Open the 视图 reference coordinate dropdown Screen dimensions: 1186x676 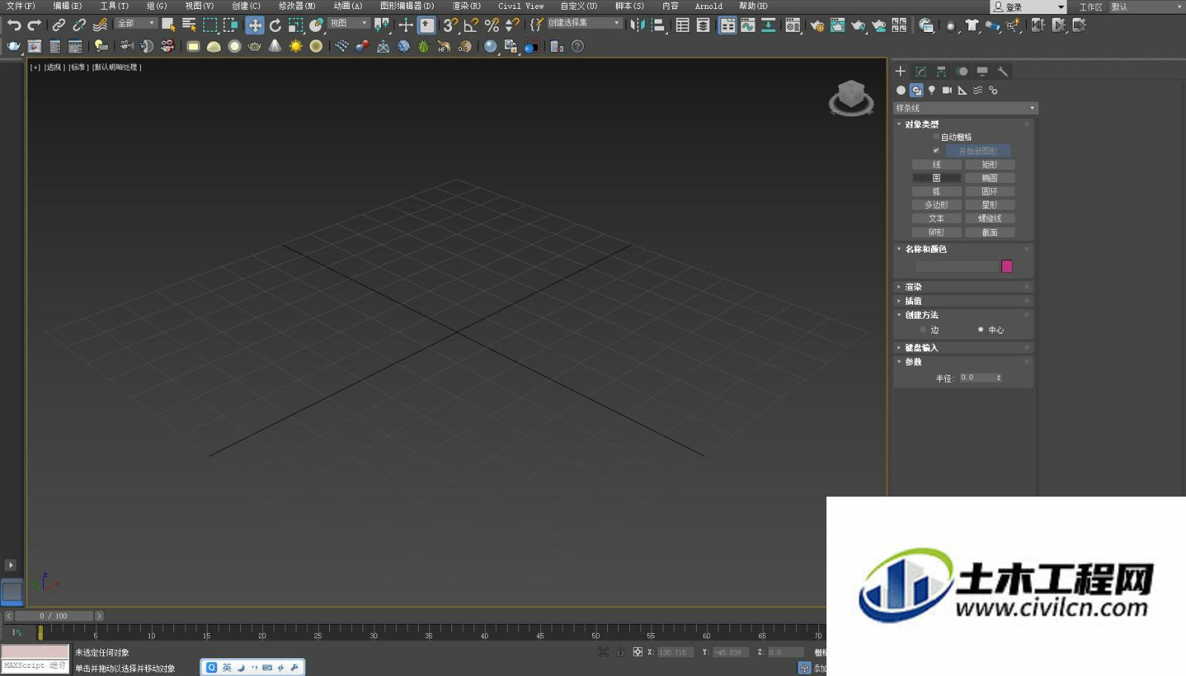[348, 24]
